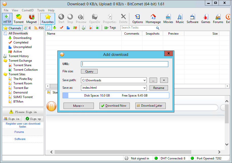Open Options from the toolbar

tap(138, 19)
